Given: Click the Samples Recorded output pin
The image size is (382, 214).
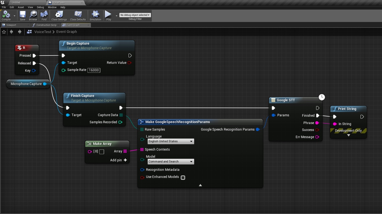Looking at the screenshot, I should 120,122.
